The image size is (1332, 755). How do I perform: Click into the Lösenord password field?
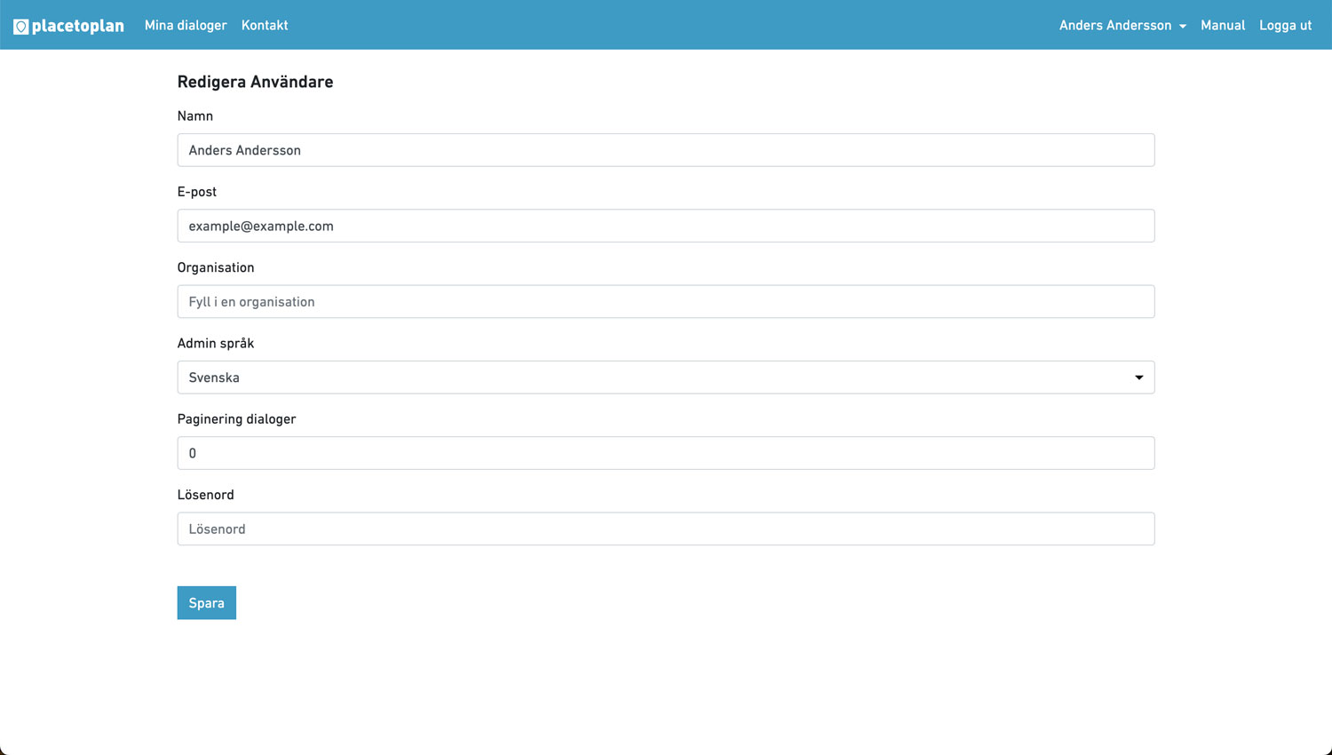(x=666, y=528)
